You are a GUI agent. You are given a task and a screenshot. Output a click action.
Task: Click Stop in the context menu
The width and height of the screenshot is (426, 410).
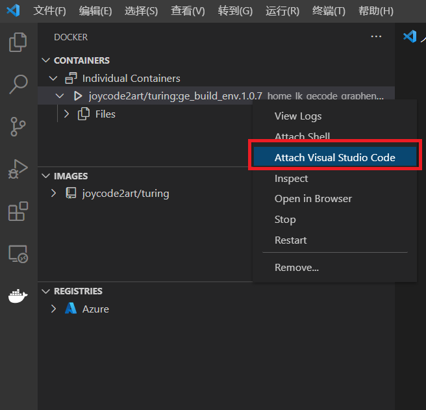tap(285, 220)
